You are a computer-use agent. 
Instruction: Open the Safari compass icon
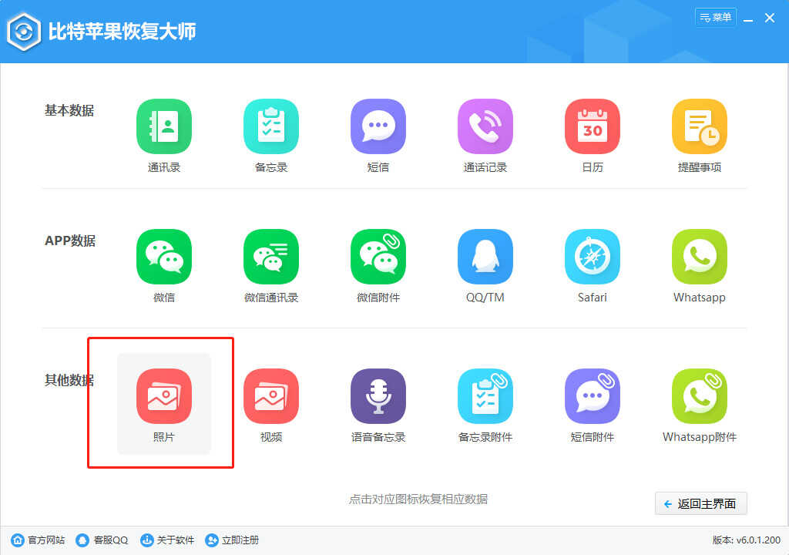[x=593, y=257]
